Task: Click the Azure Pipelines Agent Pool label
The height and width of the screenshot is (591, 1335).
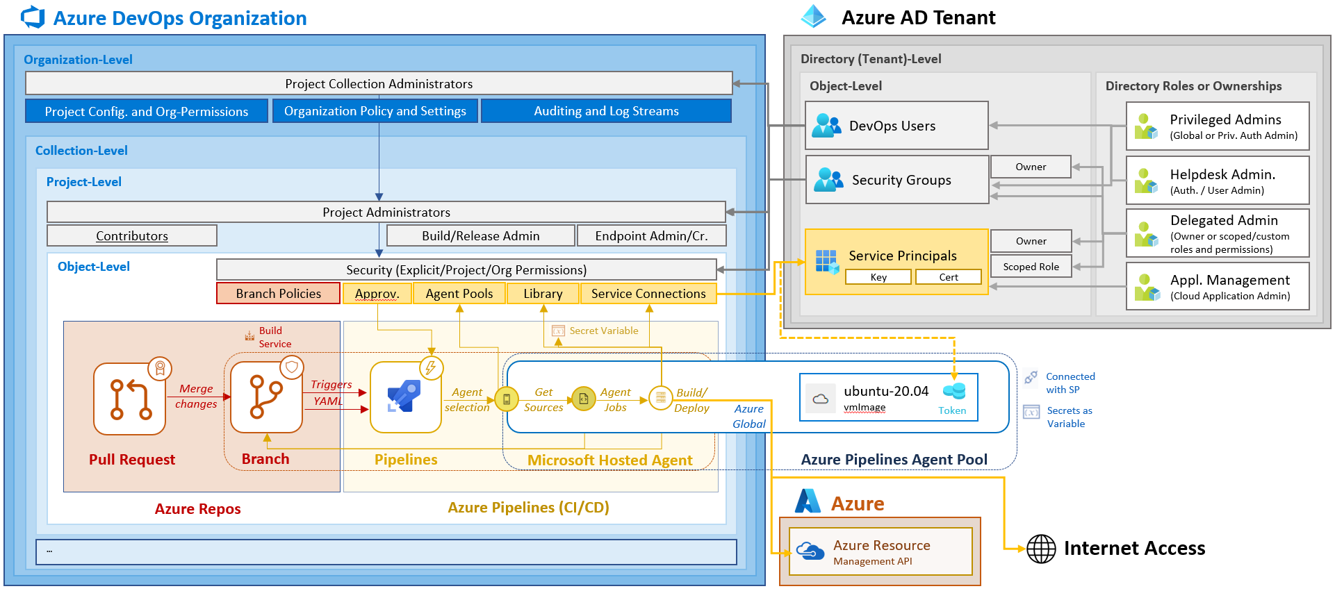Action: [x=894, y=459]
